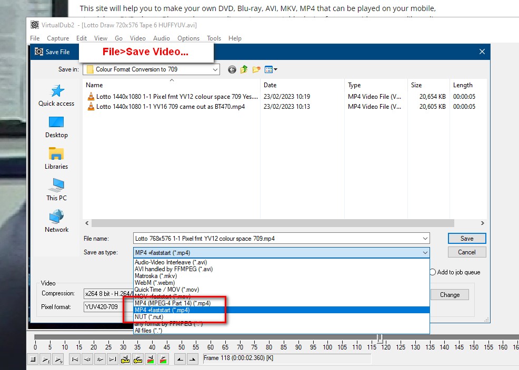Image resolution: width=519 pixels, height=370 pixels.
Task: Click the scroll right arrow of file list
Action: tap(483, 223)
